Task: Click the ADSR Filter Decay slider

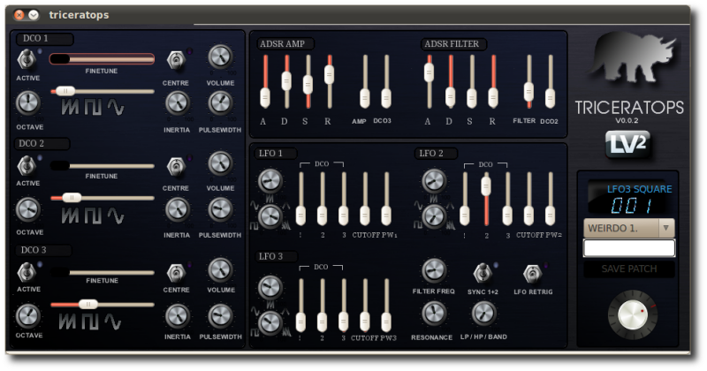Action: pos(450,82)
